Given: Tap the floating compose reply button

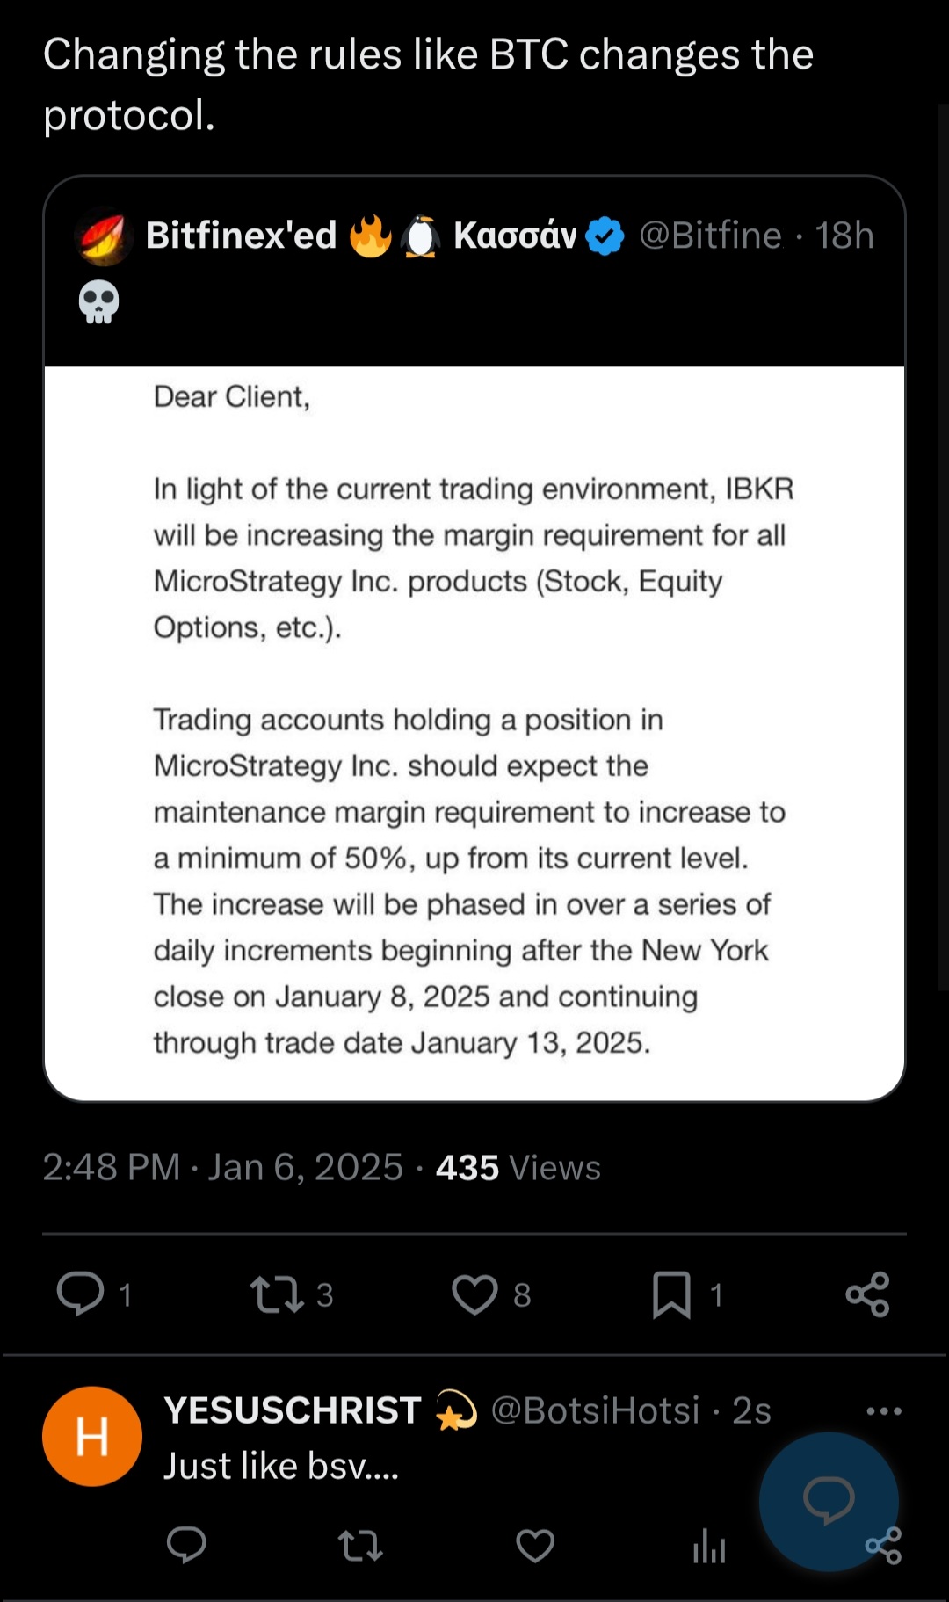Looking at the screenshot, I should pos(829,1501).
